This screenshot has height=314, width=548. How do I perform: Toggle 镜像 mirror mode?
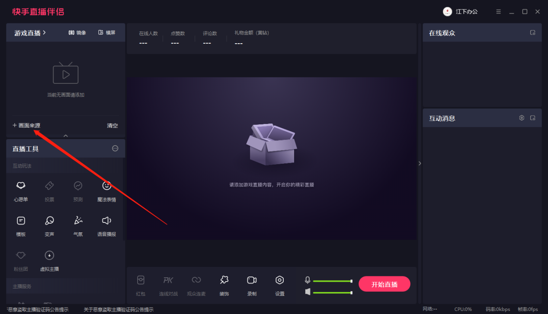77,33
